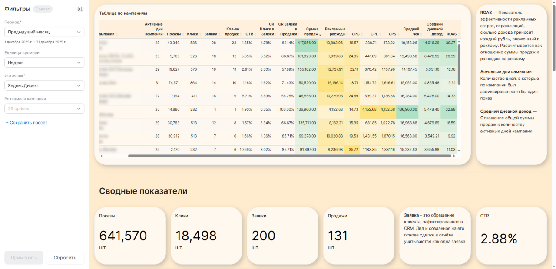Click the CTR column sort icon

click(256, 34)
